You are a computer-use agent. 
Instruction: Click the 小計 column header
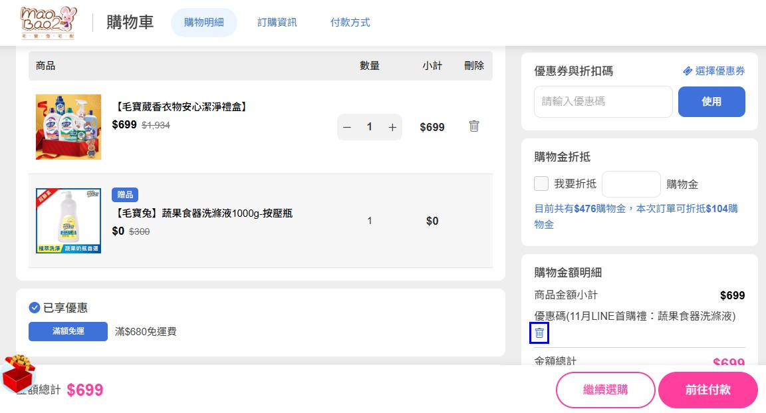pos(432,66)
